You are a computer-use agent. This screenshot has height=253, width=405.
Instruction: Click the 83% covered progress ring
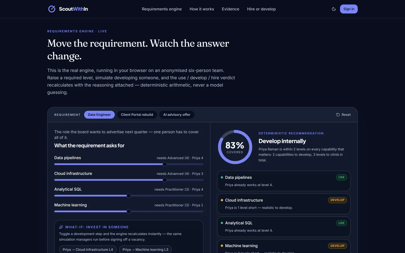[x=235, y=147]
